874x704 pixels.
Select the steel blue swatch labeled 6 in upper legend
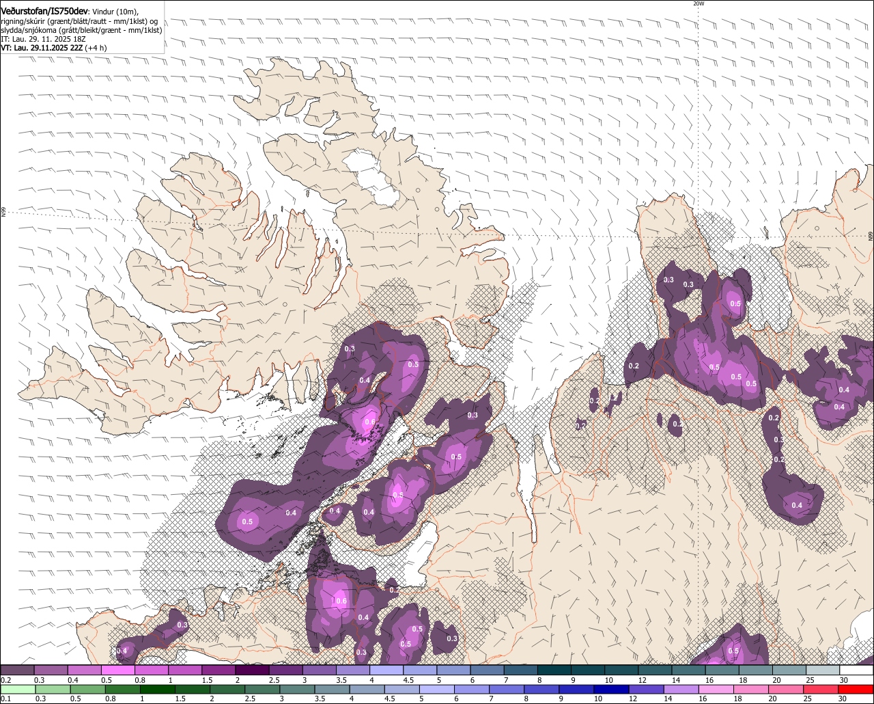488,670
